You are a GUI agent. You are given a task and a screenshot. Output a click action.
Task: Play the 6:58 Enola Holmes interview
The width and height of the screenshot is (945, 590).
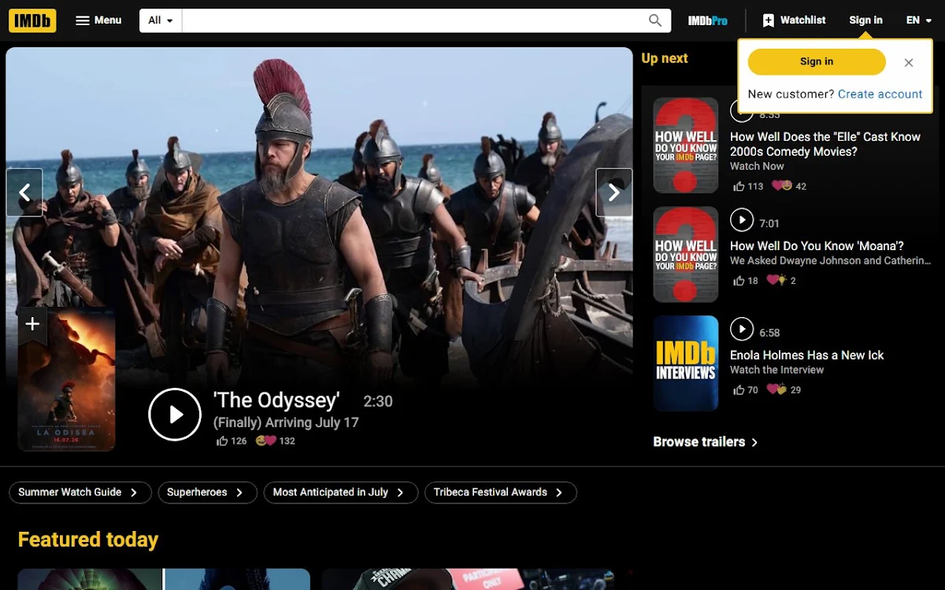point(742,329)
